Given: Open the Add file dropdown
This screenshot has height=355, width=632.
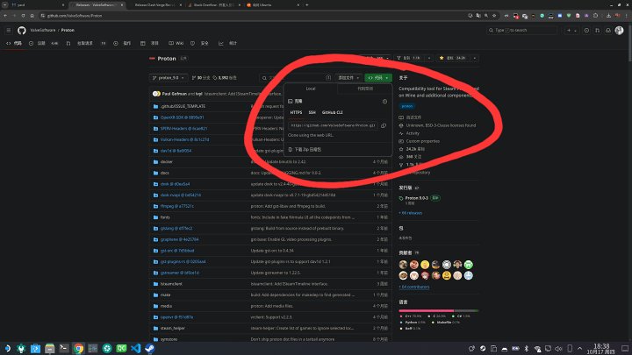Looking at the screenshot, I should pos(348,78).
